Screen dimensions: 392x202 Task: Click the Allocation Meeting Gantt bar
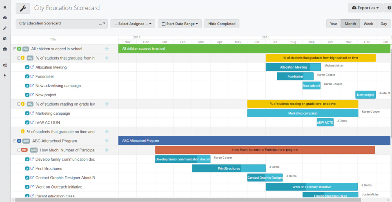click(x=293, y=67)
